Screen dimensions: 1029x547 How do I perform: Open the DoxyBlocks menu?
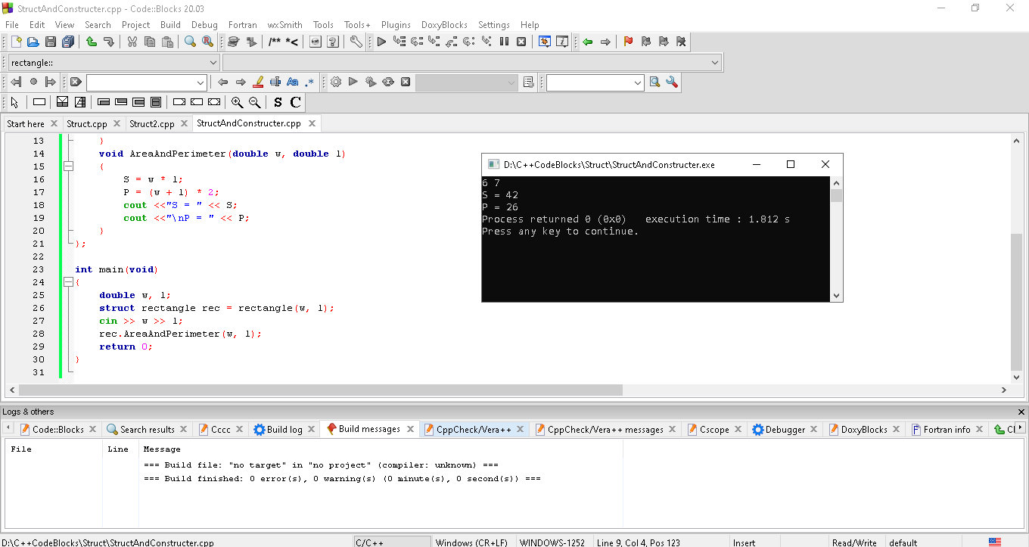click(444, 24)
